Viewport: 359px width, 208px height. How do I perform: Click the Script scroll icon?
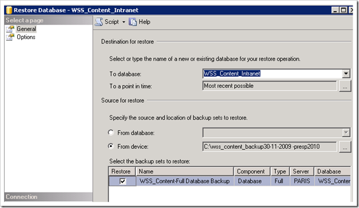pyautogui.click(x=99, y=22)
